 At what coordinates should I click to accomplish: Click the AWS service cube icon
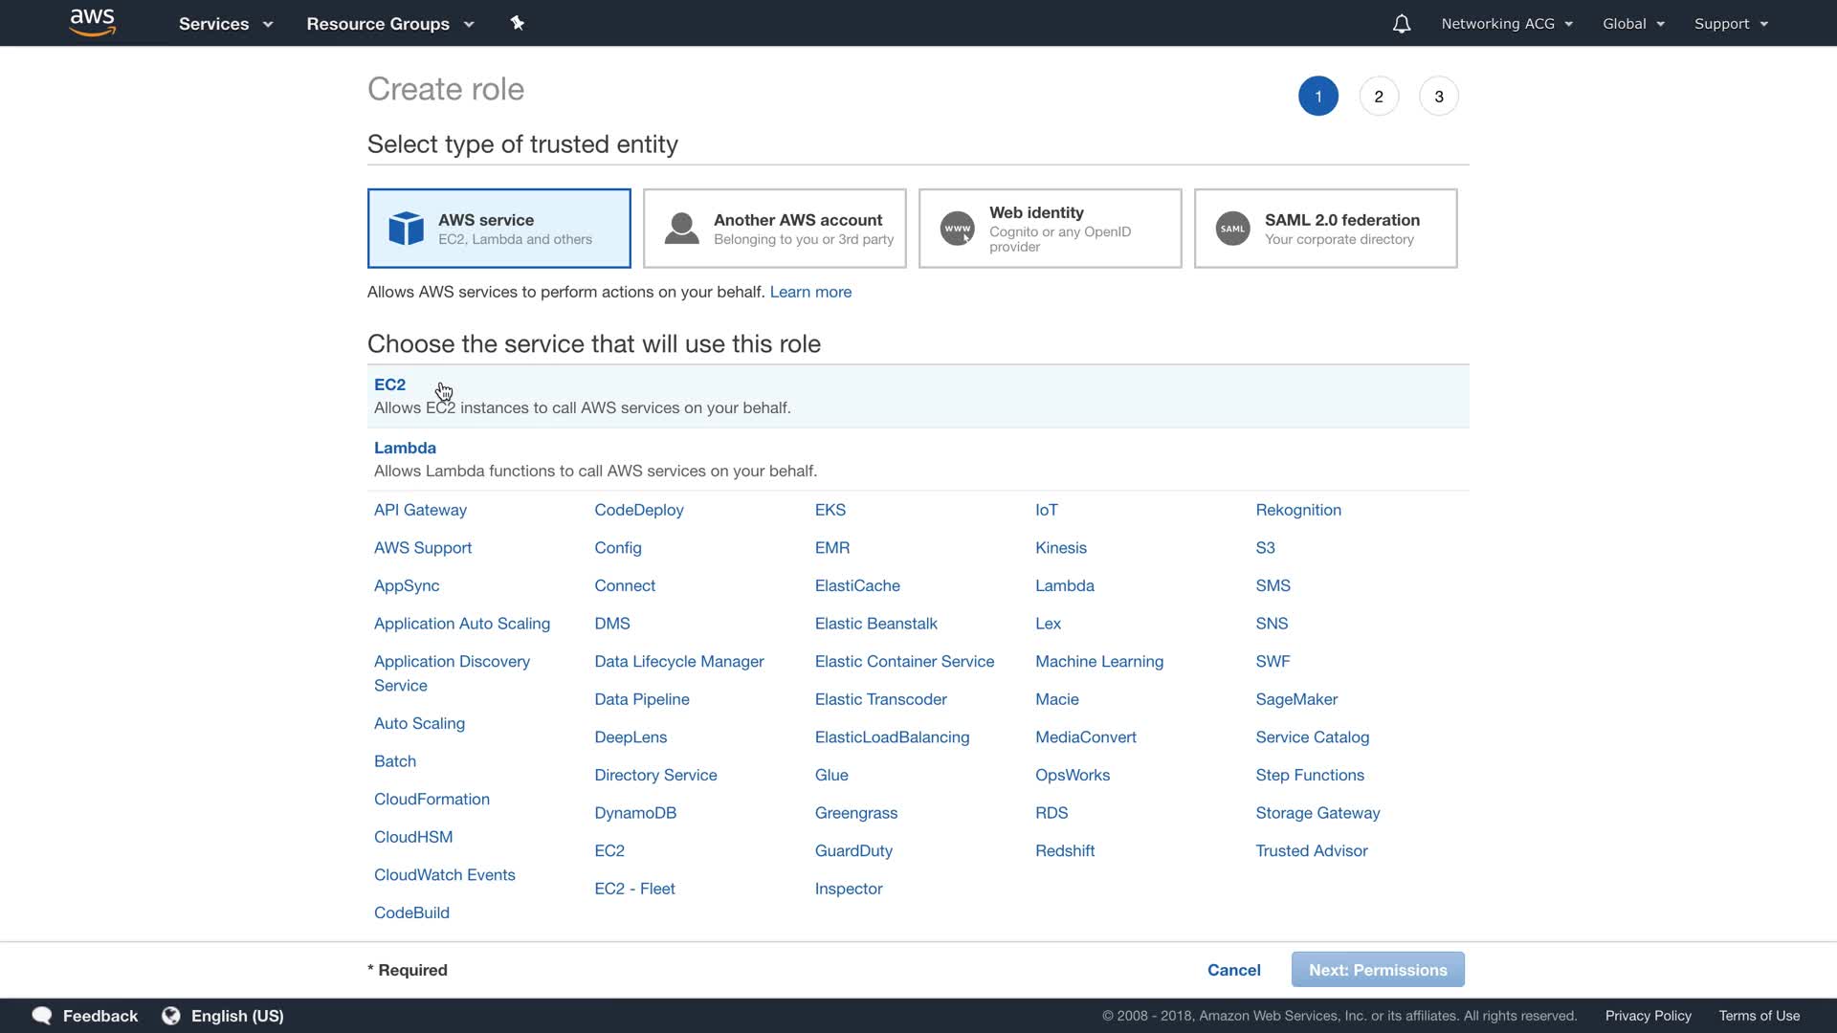pos(406,229)
